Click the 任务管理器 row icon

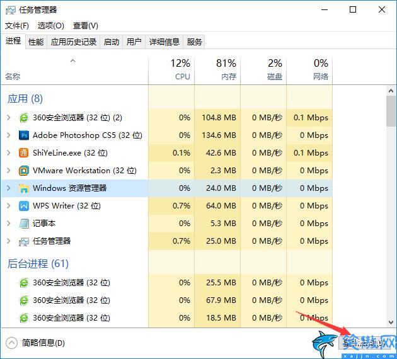coord(24,241)
